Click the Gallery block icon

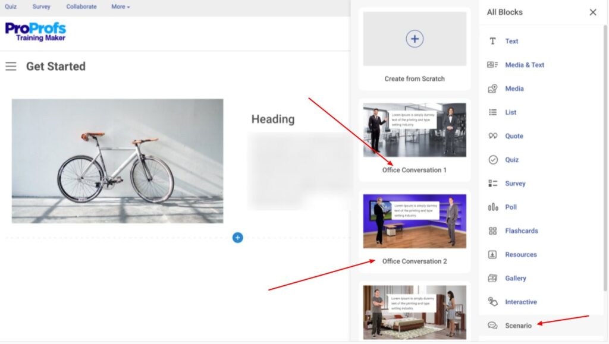pyautogui.click(x=492, y=278)
